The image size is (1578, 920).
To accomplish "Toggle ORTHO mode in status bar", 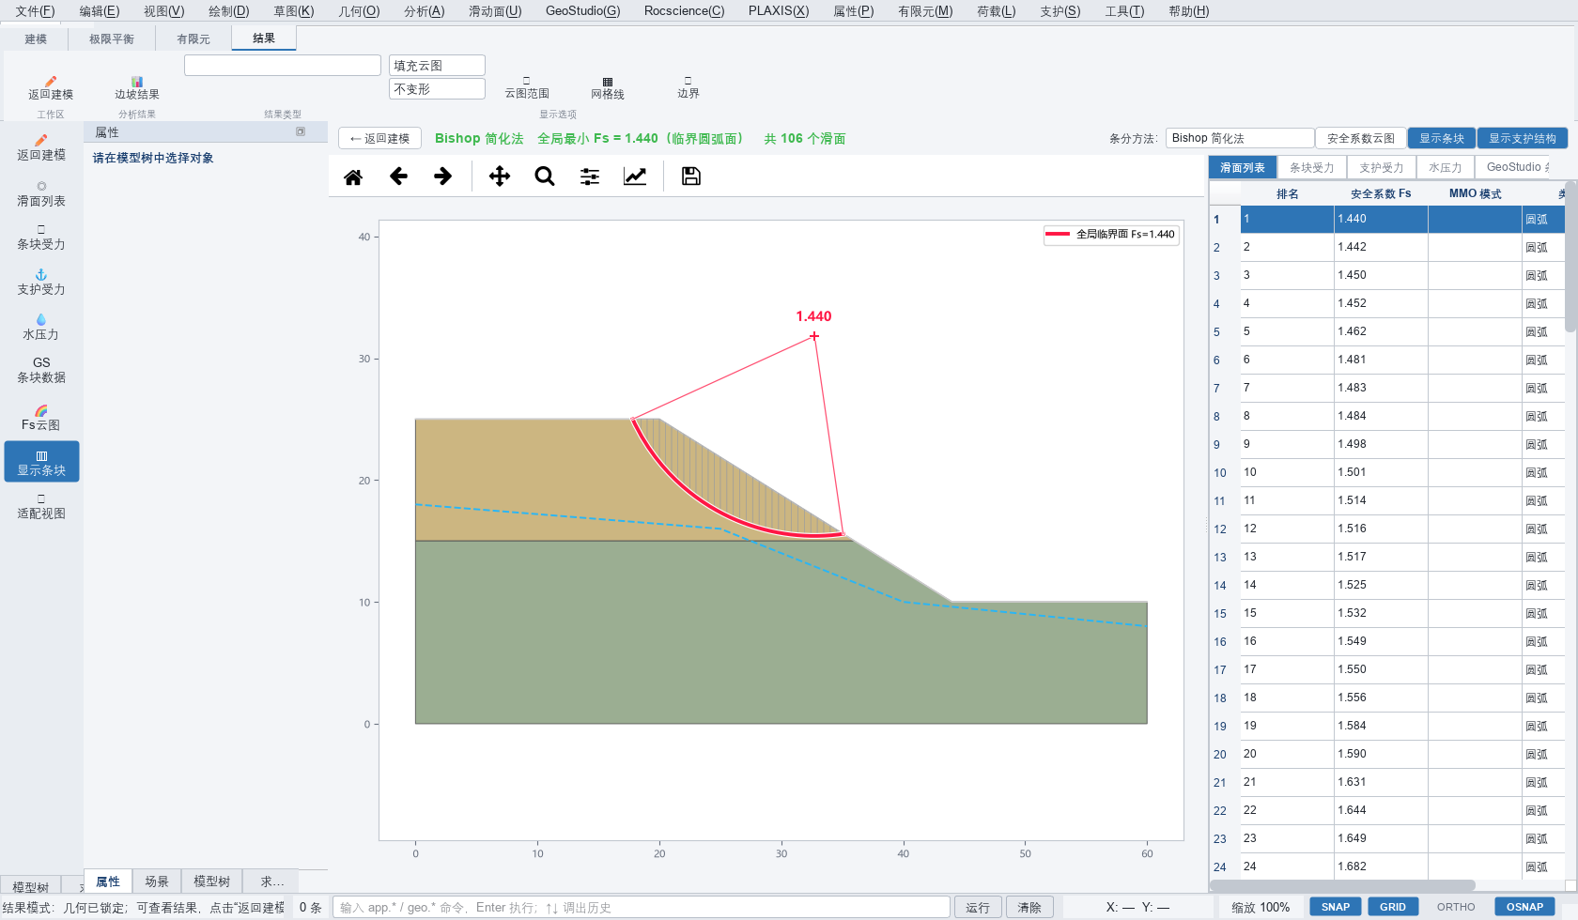I will pyautogui.click(x=1456, y=907).
